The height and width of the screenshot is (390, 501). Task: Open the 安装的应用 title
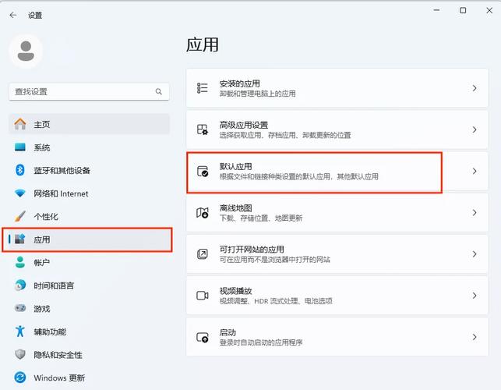pos(240,83)
